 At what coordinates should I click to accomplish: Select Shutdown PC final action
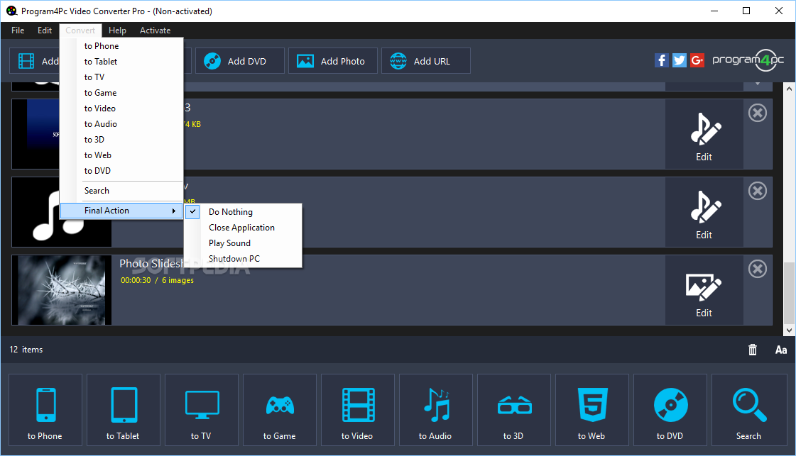tap(243, 259)
